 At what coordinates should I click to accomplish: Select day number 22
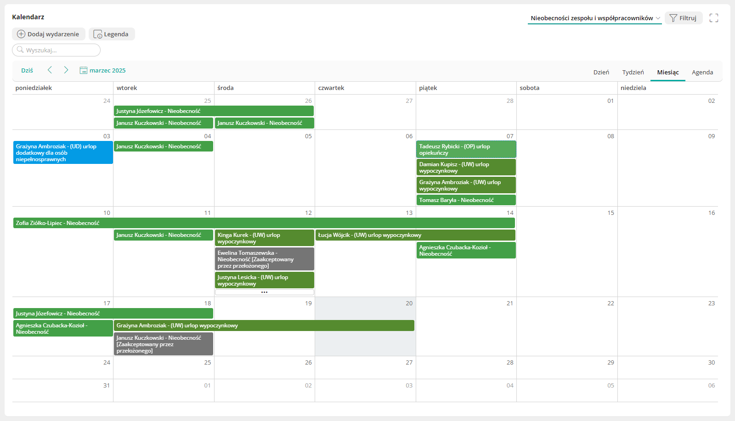pyautogui.click(x=611, y=303)
